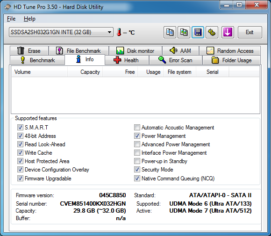Toggle the Power Management checkbox

click(137, 136)
